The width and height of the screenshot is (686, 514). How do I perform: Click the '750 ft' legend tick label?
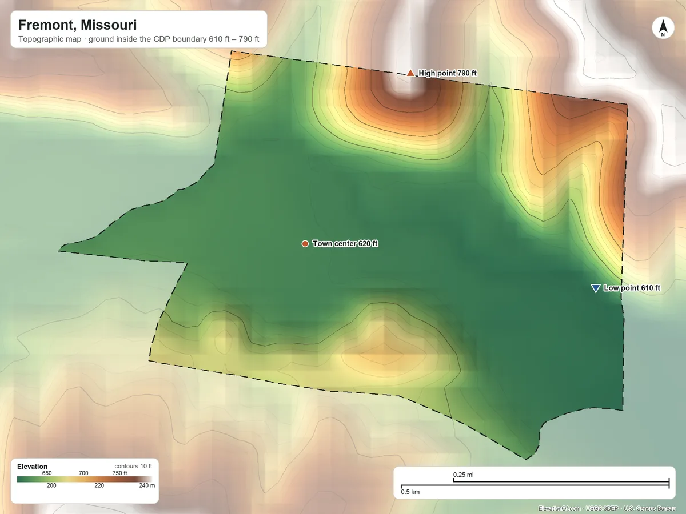(x=120, y=473)
